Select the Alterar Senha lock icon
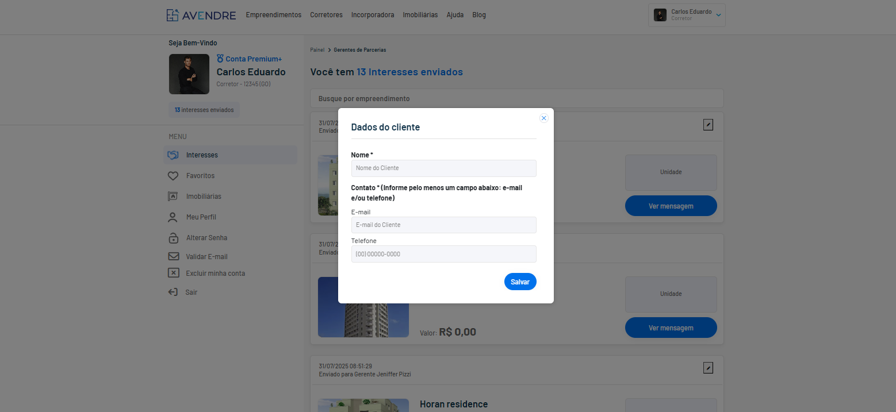 (173, 238)
